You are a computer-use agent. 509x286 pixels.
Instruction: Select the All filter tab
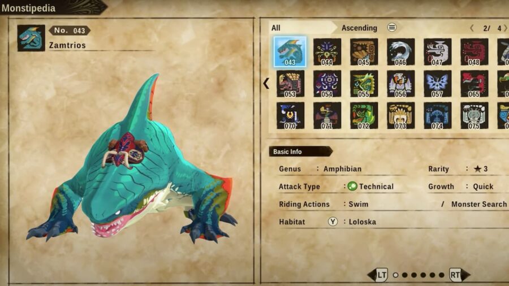click(276, 28)
